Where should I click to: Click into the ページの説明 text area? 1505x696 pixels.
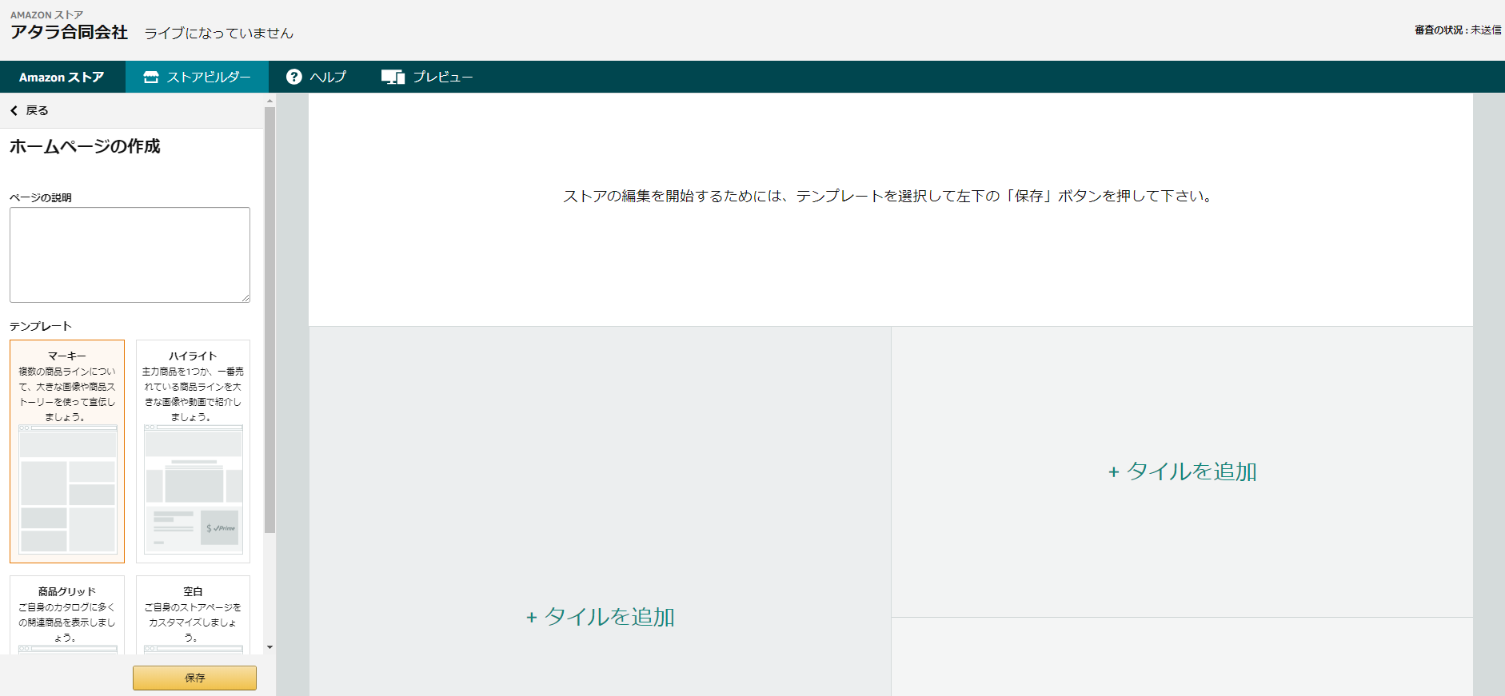(130, 255)
